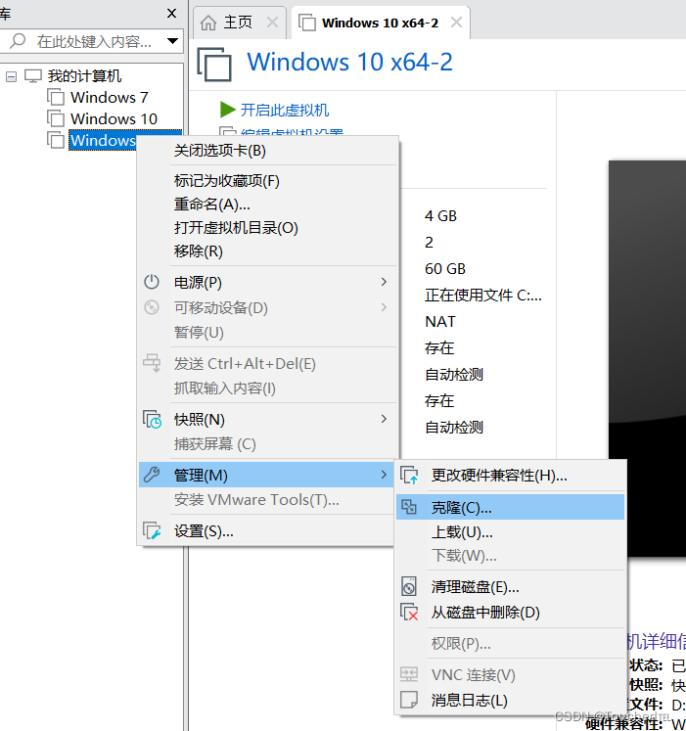Image resolution: width=686 pixels, height=731 pixels.
Task: Click the disk cleanup icon beside 清理磁盘
Action: (x=409, y=586)
